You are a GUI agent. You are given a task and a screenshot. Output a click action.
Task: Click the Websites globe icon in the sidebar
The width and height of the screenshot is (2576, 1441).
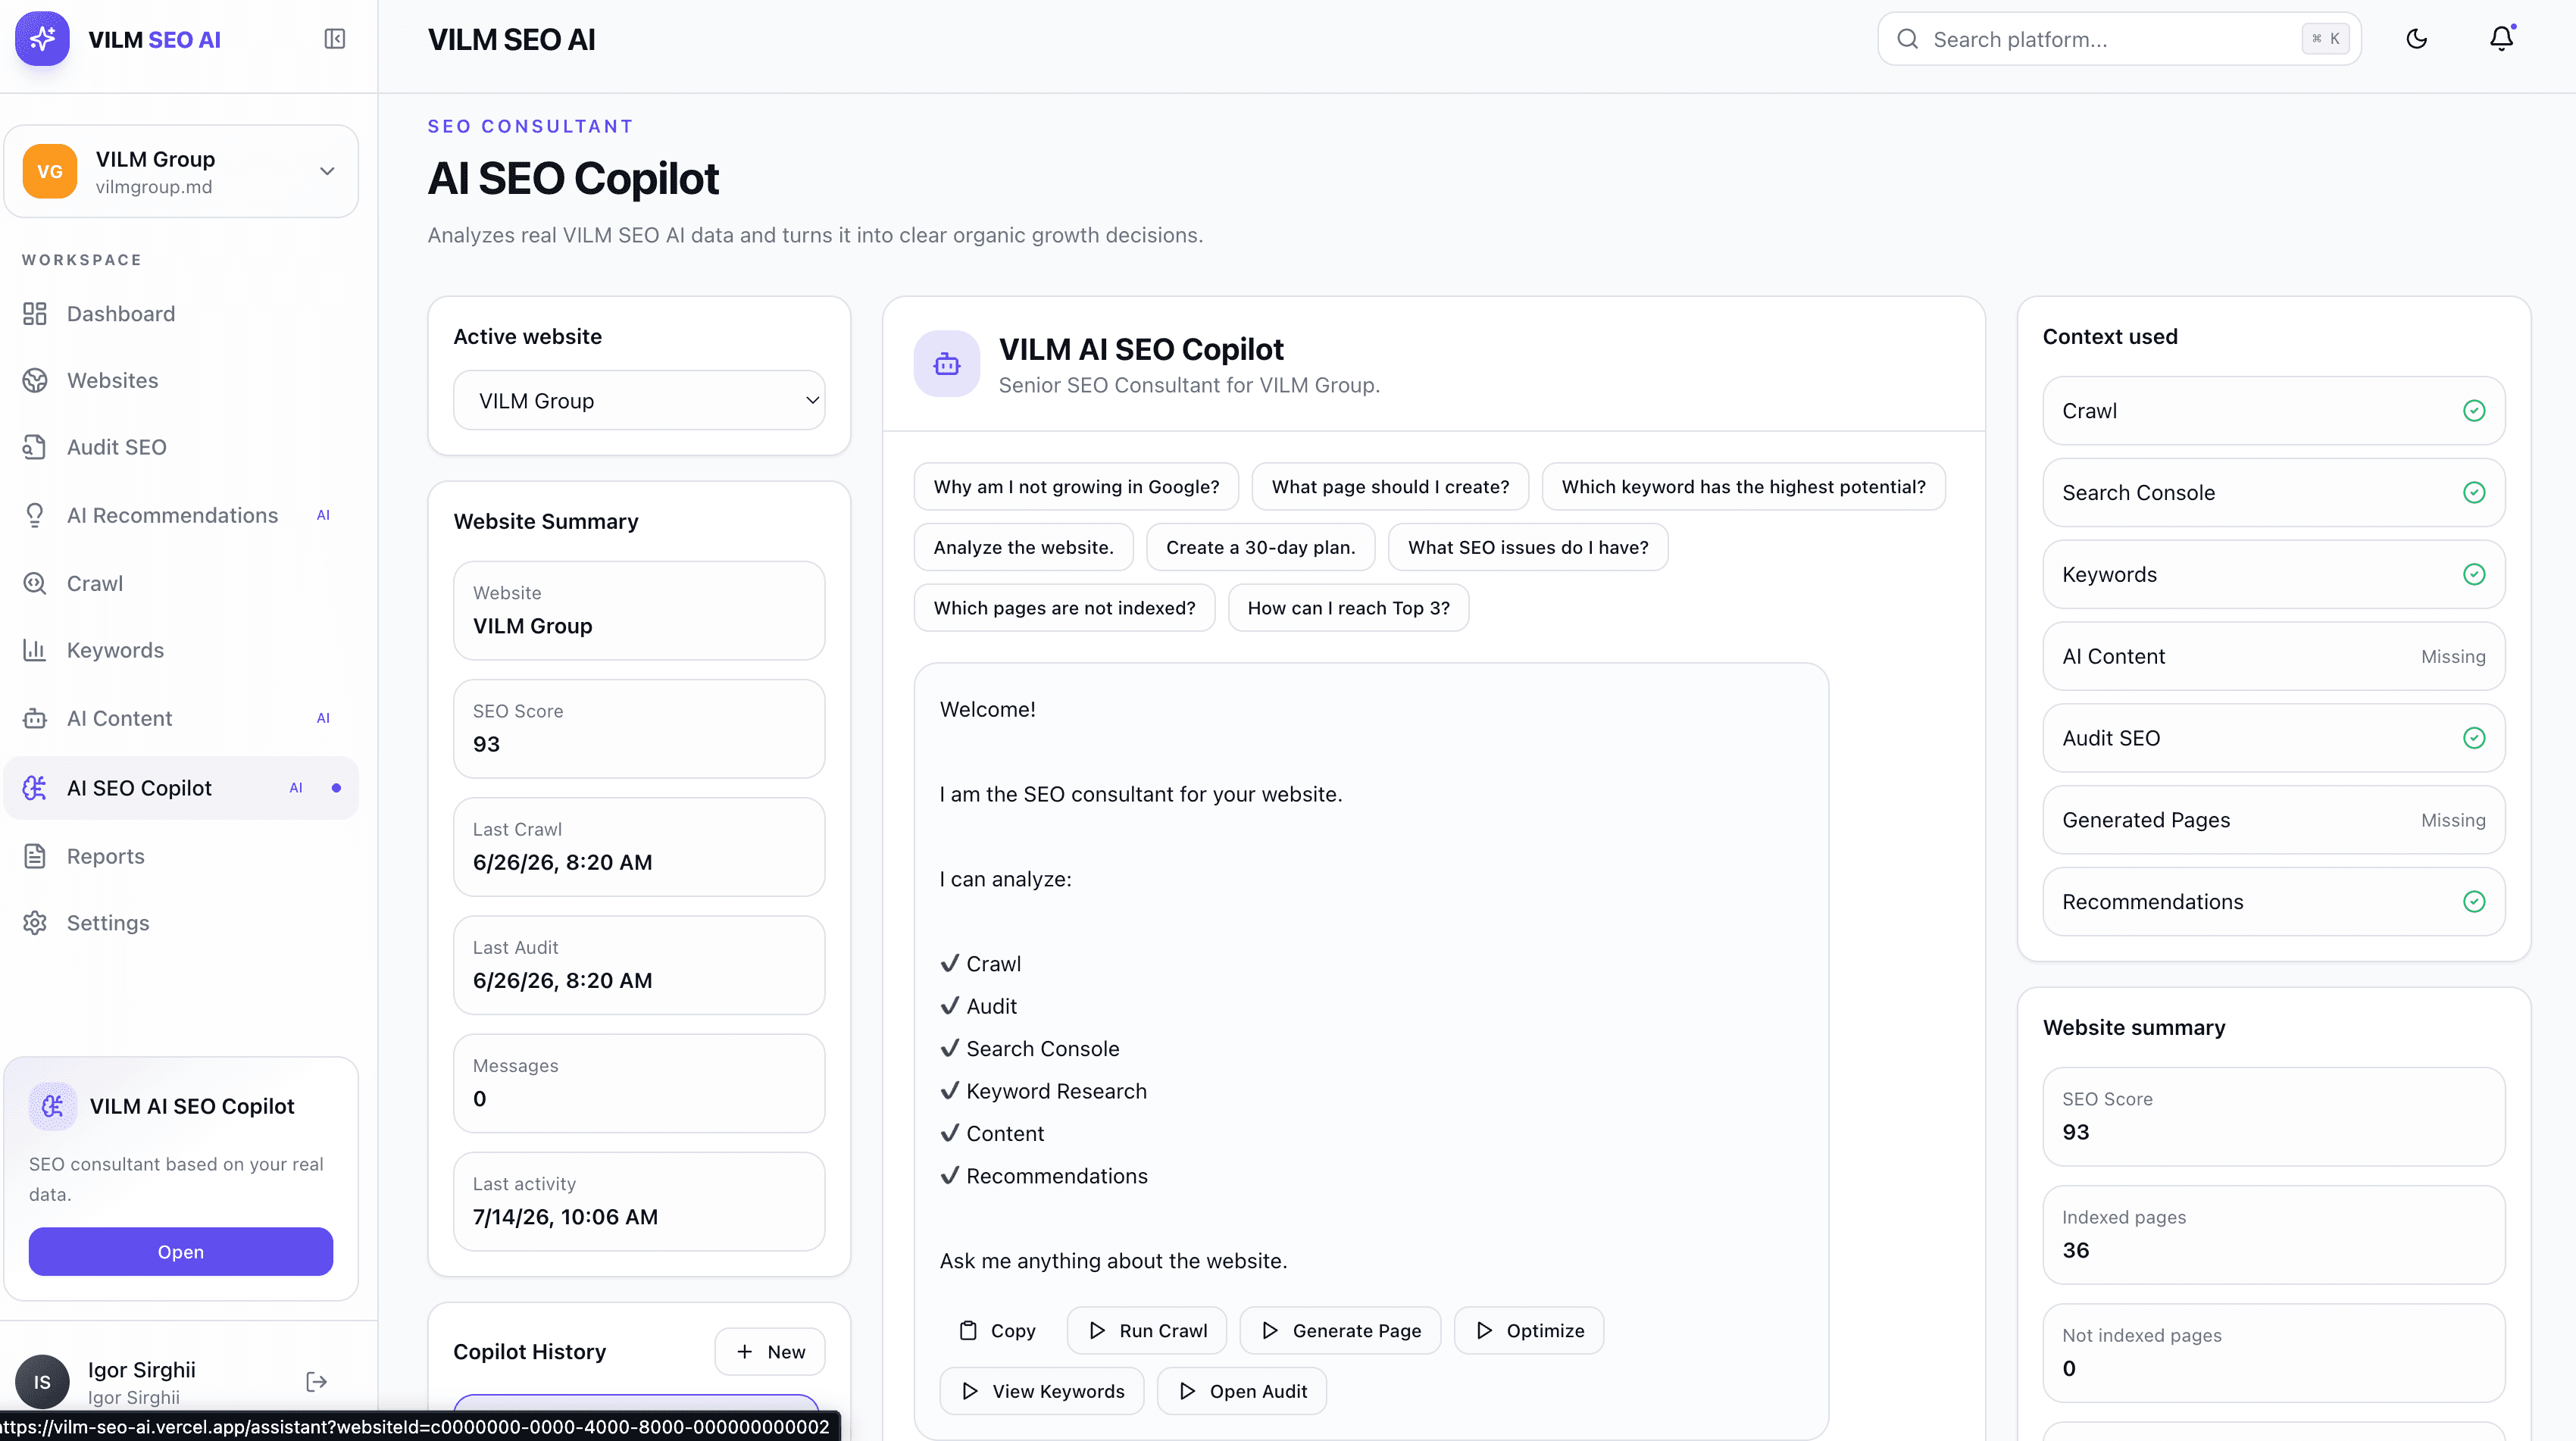pyautogui.click(x=35, y=381)
